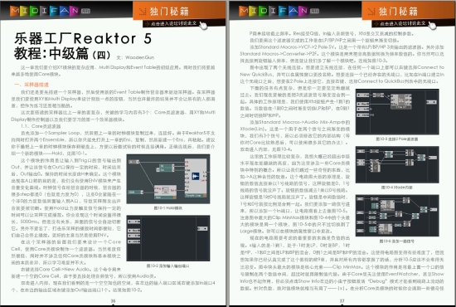Select the Hold module block in figure 10-1
Screen dimensions: 456x307
(165, 192)
